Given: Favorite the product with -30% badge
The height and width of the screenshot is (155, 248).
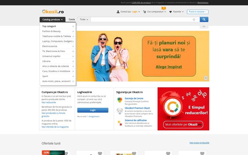Looking at the screenshot, I should click(x=66, y=153).
